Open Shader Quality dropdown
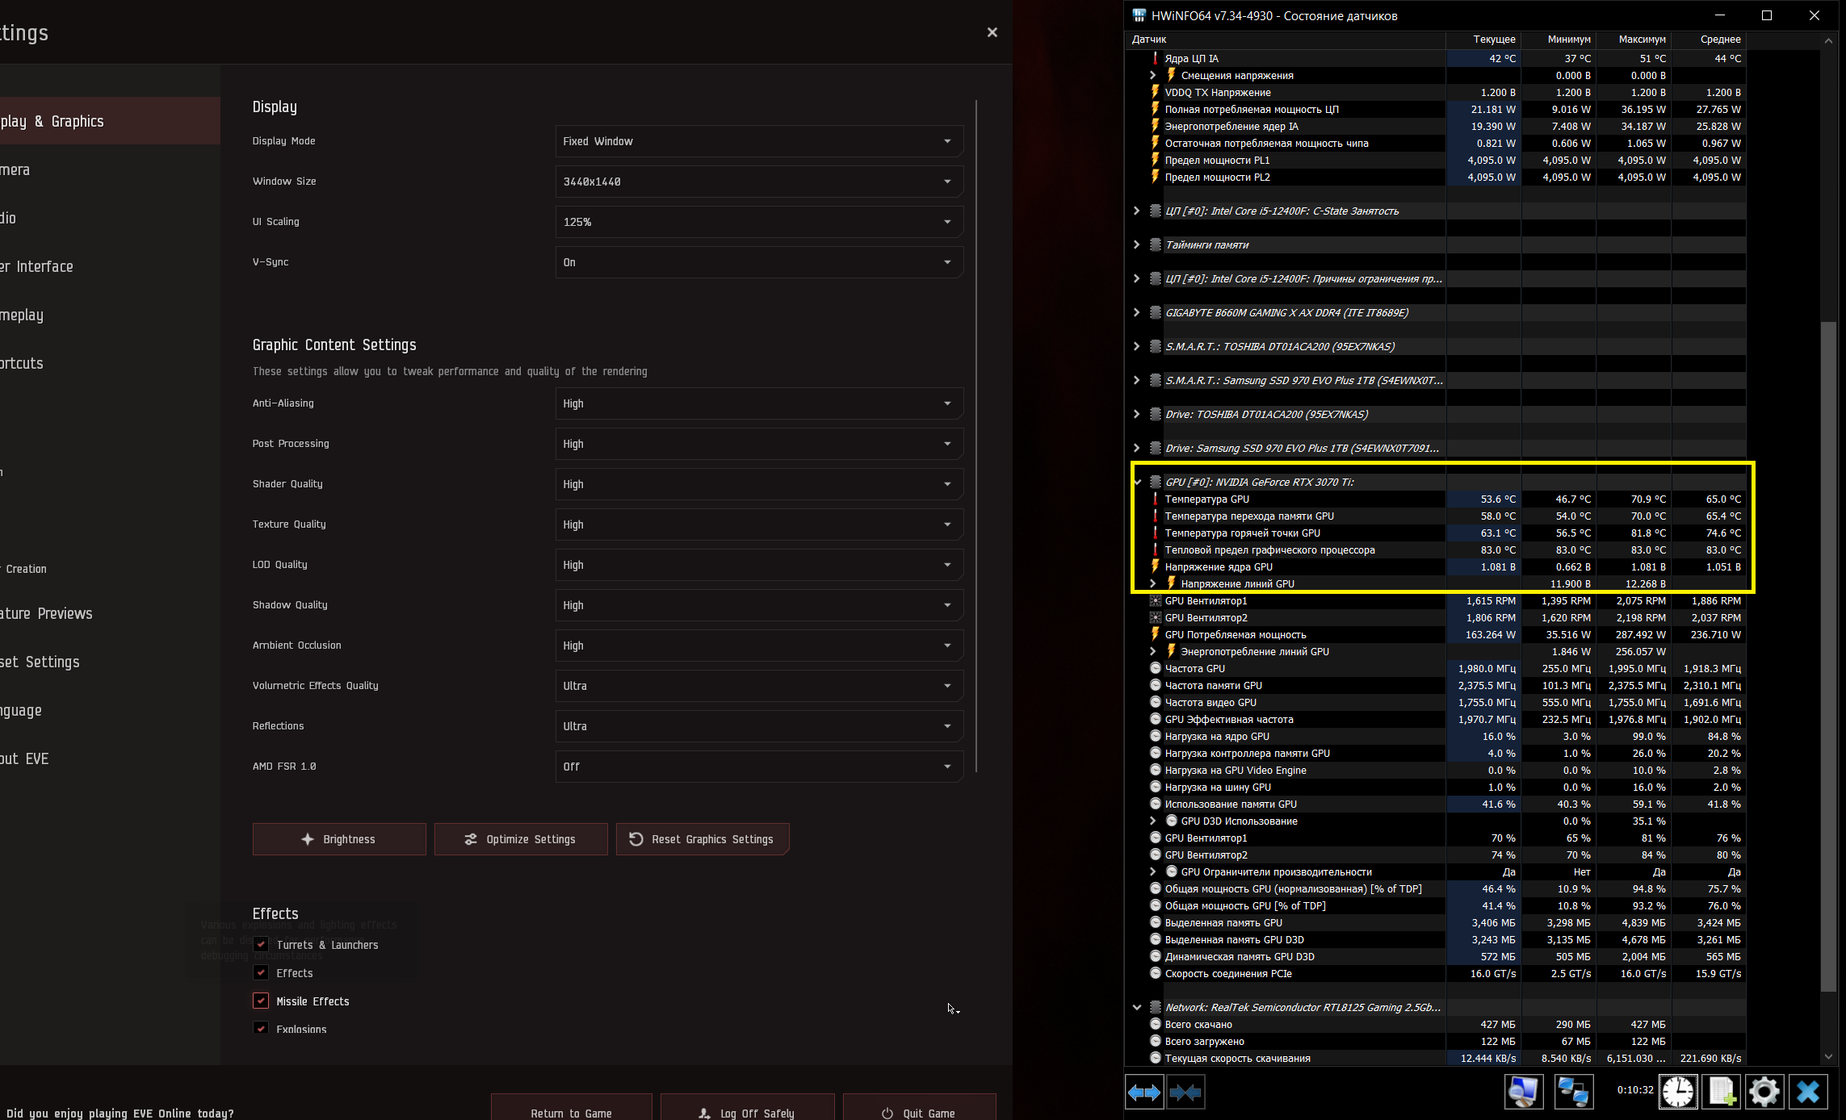Image resolution: width=1846 pixels, height=1120 pixels. click(759, 484)
